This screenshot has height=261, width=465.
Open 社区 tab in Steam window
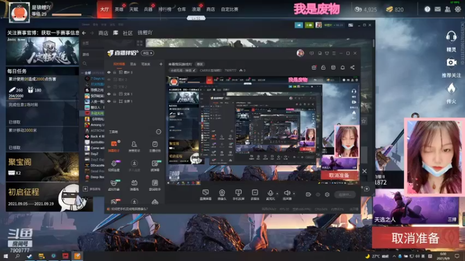[x=127, y=33]
